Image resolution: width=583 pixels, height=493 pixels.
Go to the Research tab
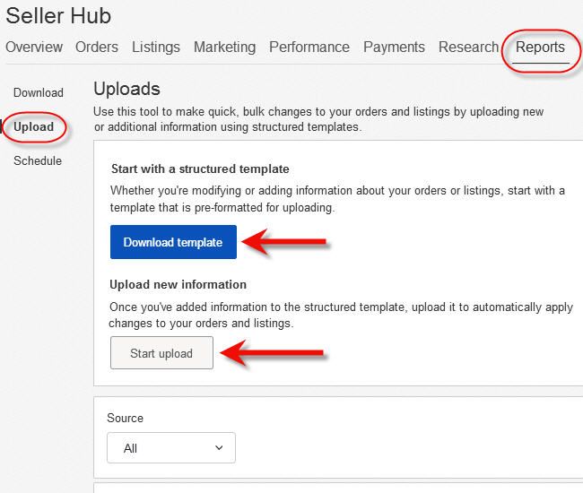pos(468,48)
